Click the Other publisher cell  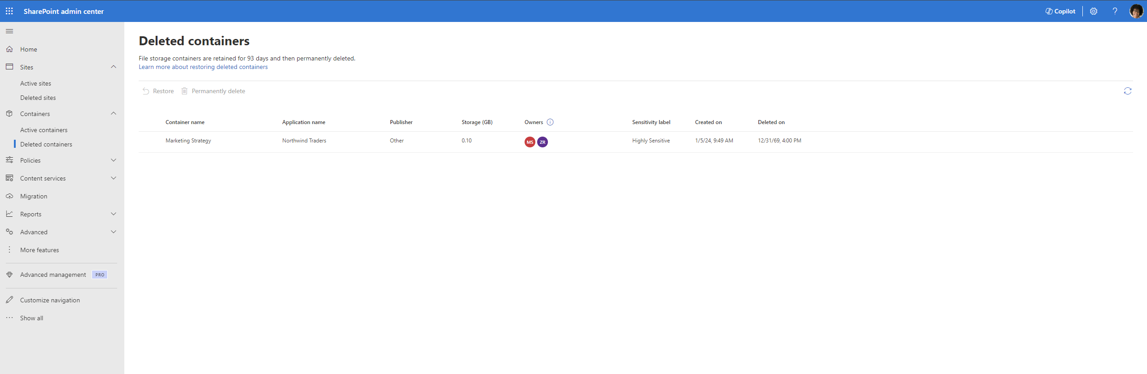(397, 141)
